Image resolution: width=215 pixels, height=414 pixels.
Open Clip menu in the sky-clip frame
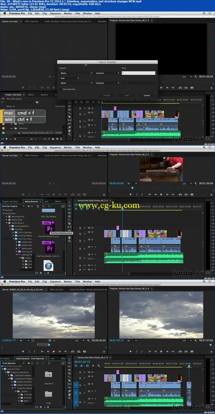45,282
